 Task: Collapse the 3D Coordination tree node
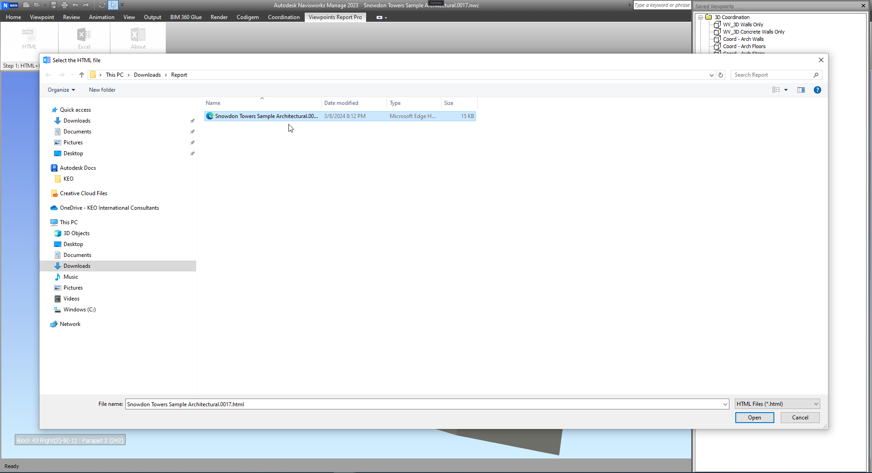(x=701, y=17)
